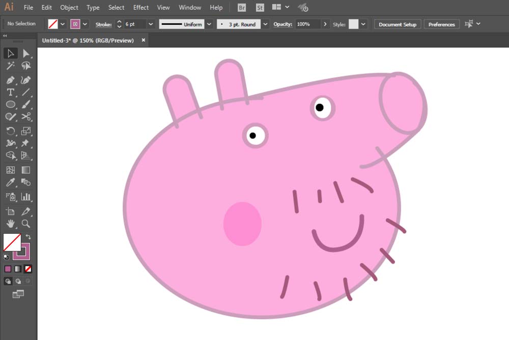Close the Untitled-3 document tab

tap(143, 40)
